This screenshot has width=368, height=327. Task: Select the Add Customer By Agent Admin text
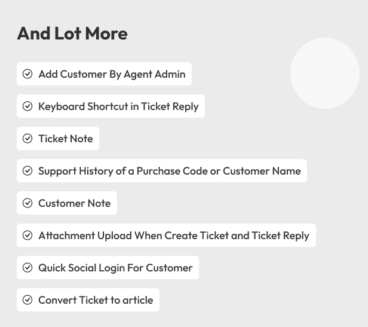click(x=112, y=74)
